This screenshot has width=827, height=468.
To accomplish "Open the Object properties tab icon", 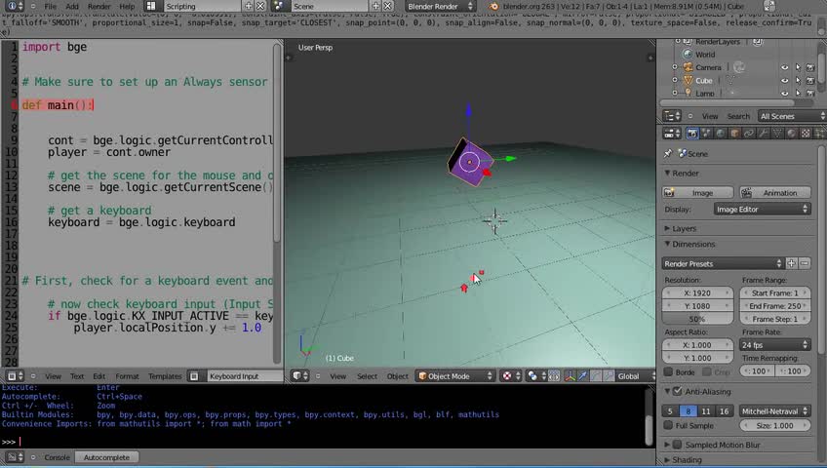I will 734,134.
